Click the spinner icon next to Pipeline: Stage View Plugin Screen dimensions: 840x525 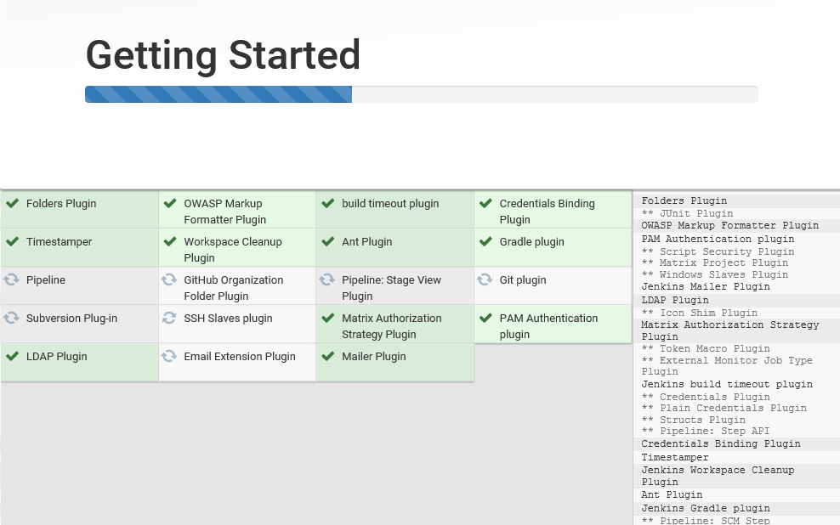(x=326, y=279)
